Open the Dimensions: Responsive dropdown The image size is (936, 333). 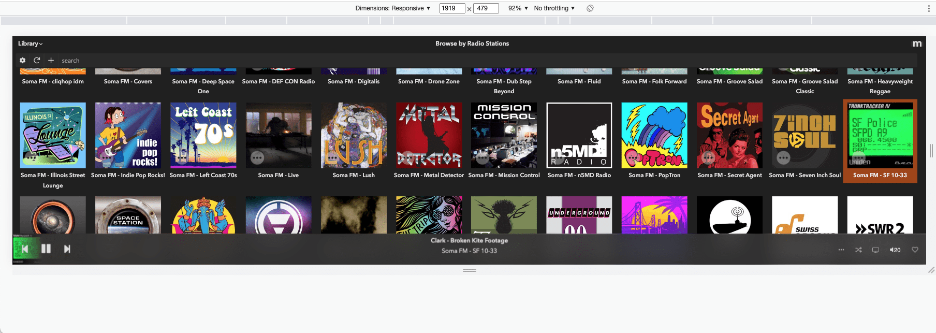(393, 8)
